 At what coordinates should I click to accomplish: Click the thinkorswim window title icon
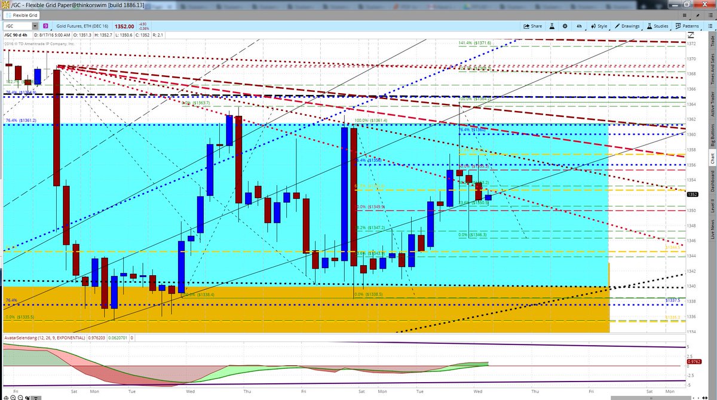click(5, 4)
